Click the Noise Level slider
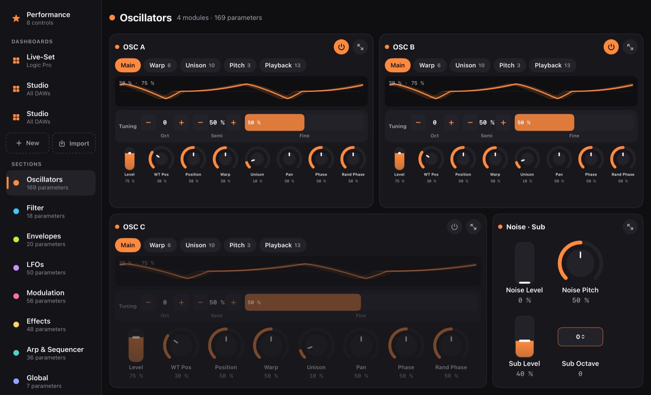Viewport: 651px width, 395px height. tap(524, 263)
